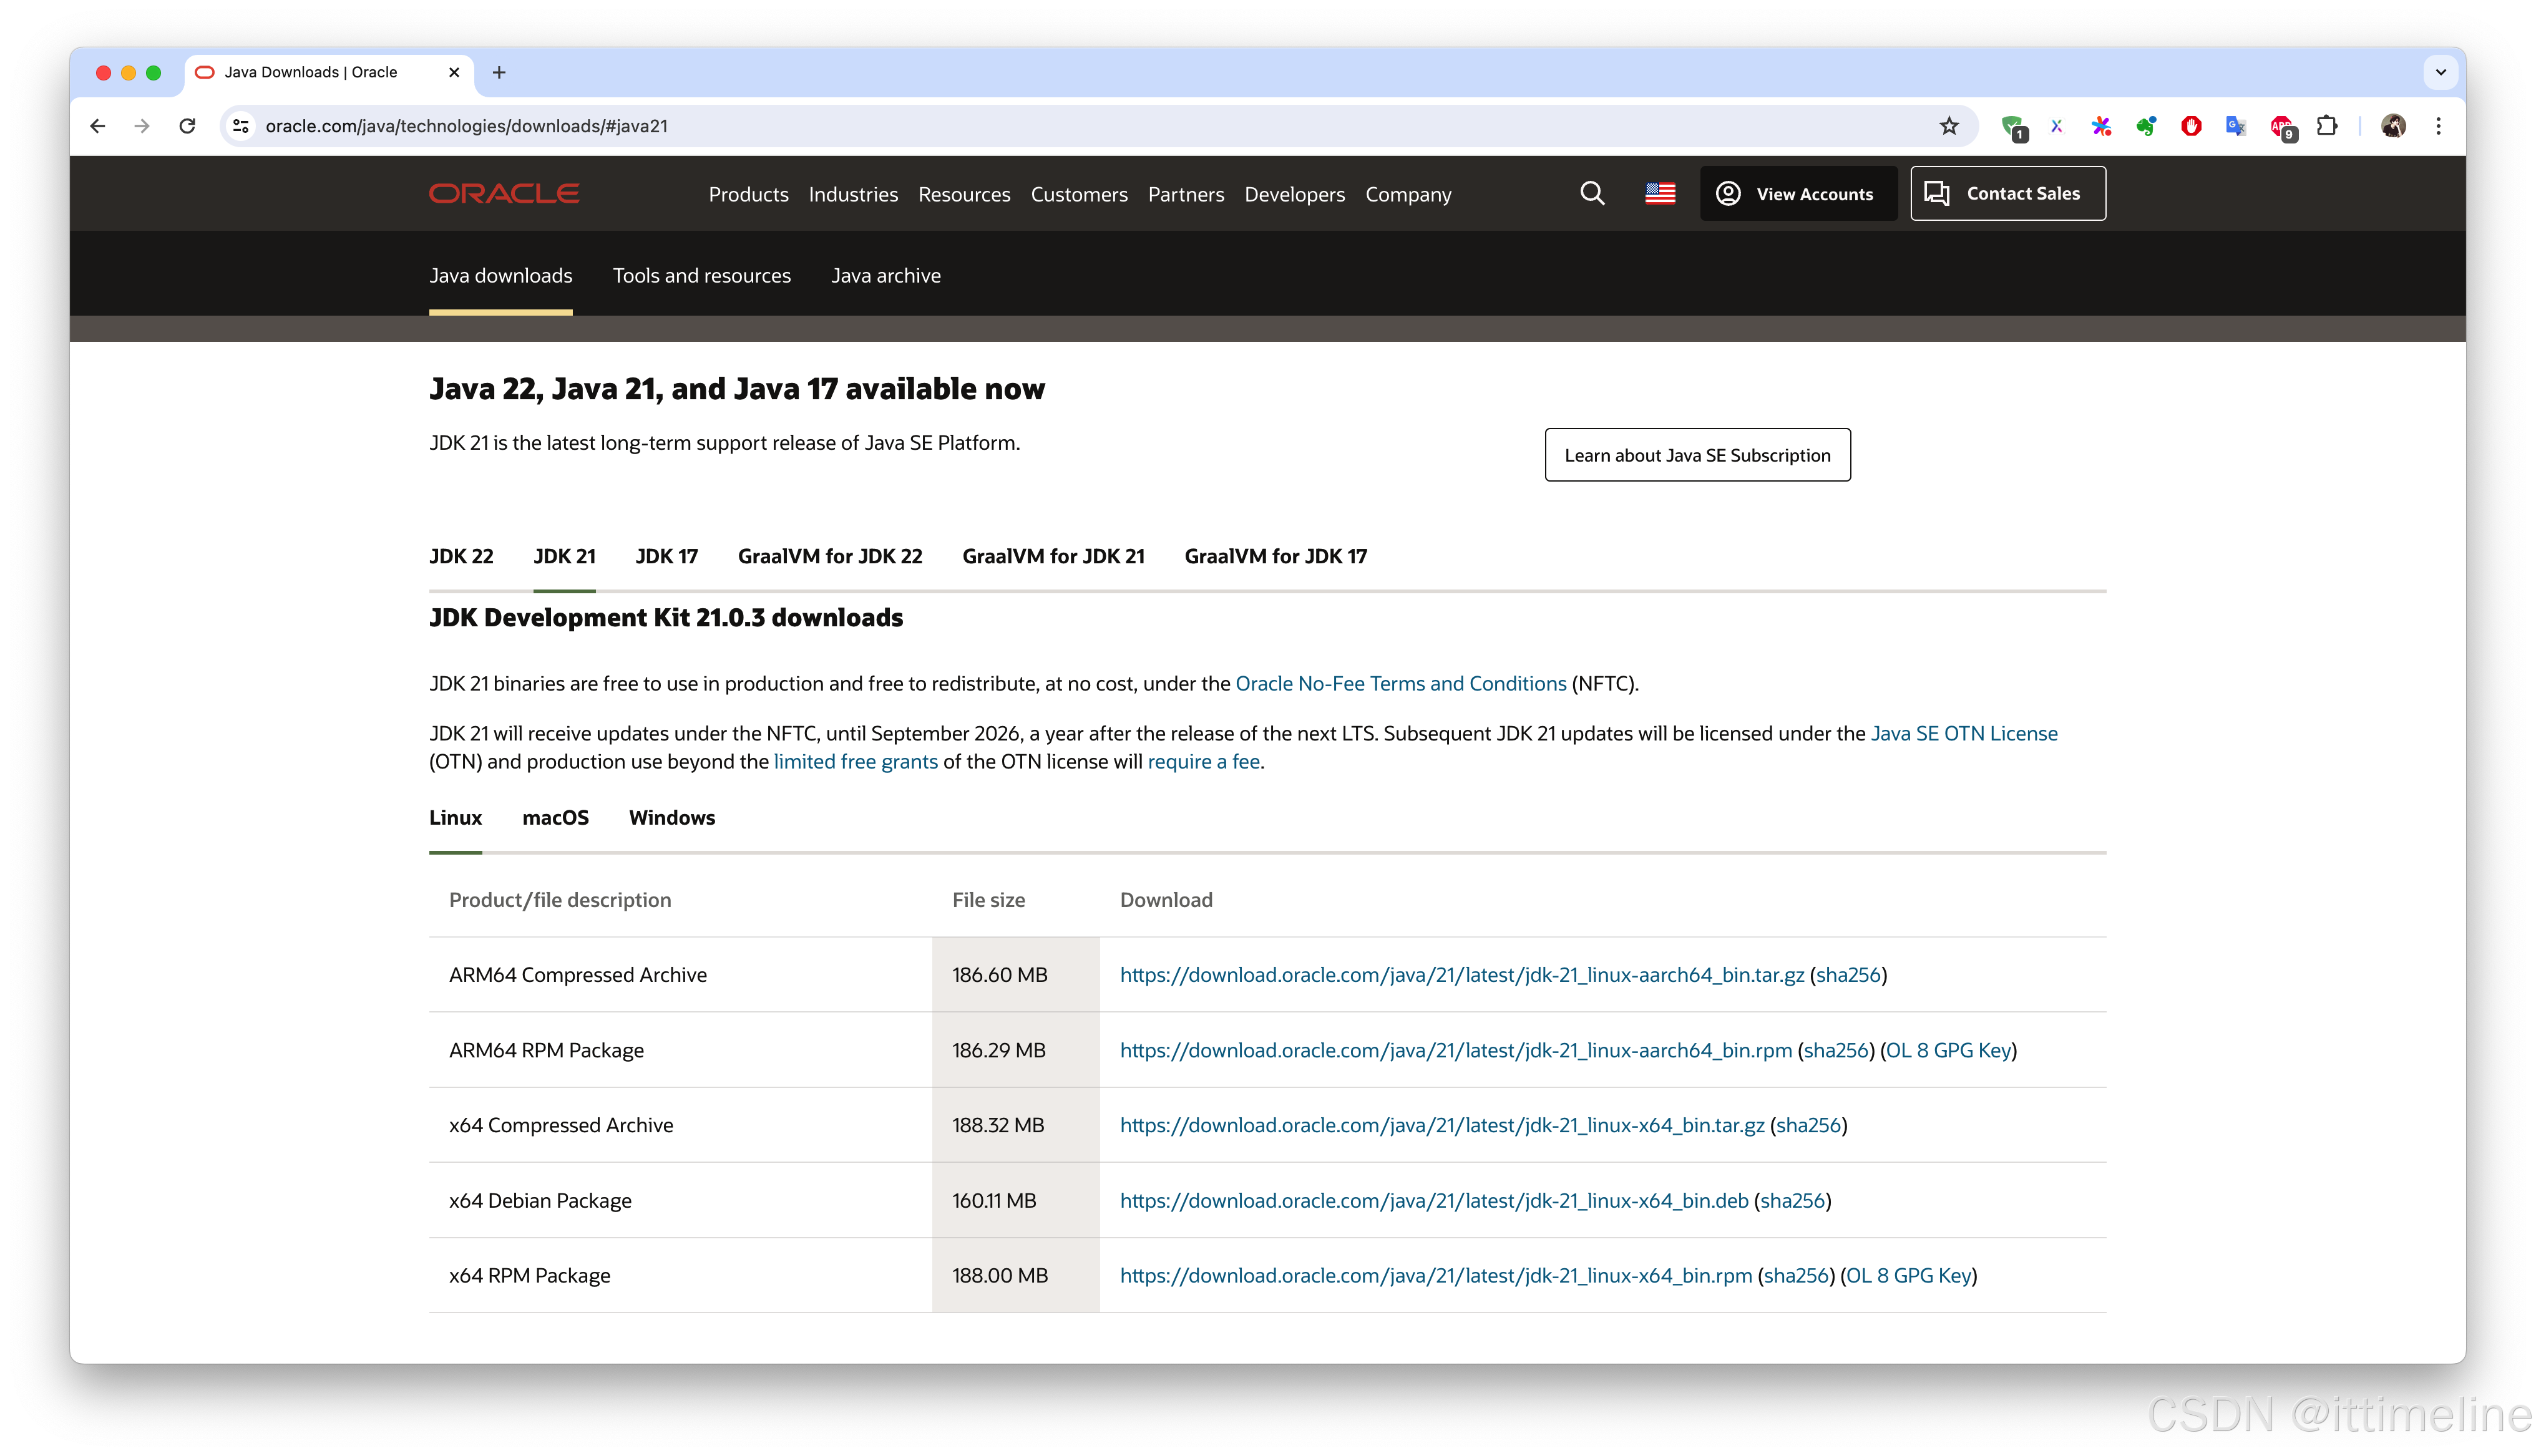Open the Products navigation menu
This screenshot has height=1456, width=2536.
tap(748, 194)
